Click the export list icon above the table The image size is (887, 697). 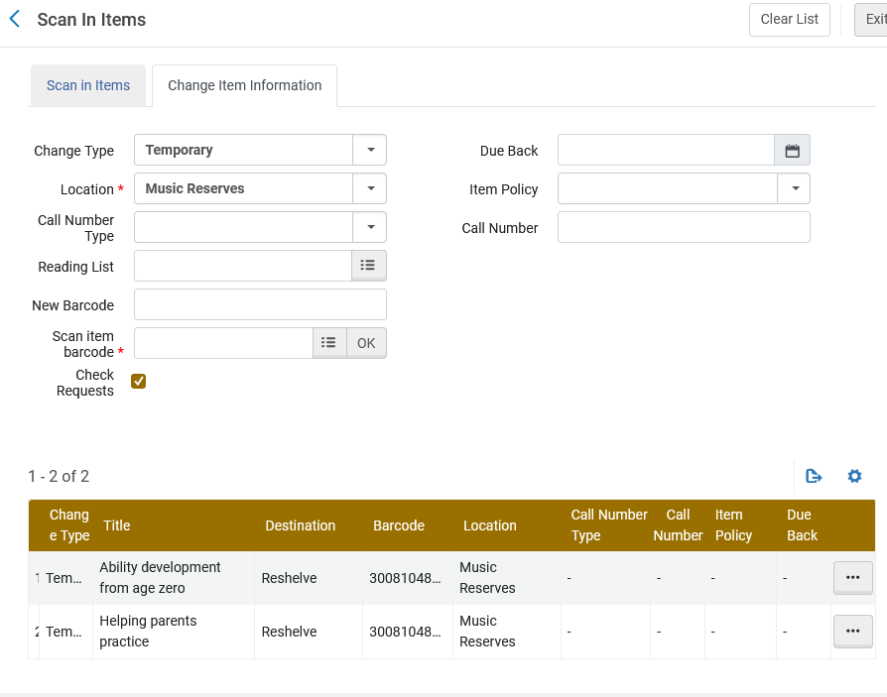[x=814, y=476]
